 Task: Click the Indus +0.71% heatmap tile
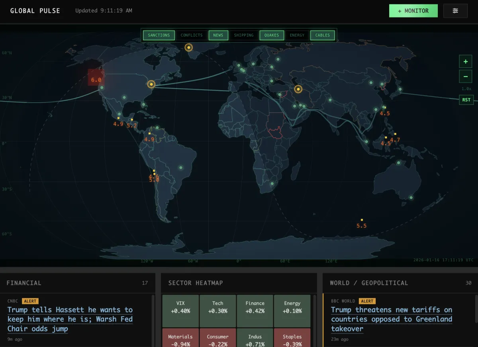point(255,338)
